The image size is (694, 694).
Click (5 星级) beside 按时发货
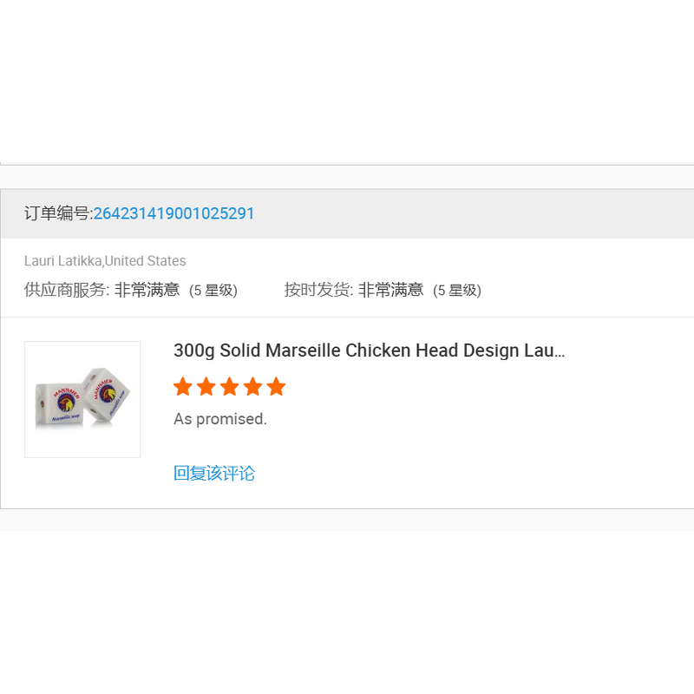pos(457,291)
